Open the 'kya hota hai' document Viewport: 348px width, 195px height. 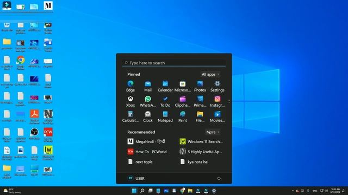[x=194, y=162]
